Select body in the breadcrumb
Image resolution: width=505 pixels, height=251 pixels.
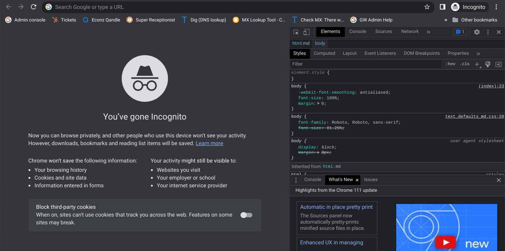pyautogui.click(x=320, y=43)
